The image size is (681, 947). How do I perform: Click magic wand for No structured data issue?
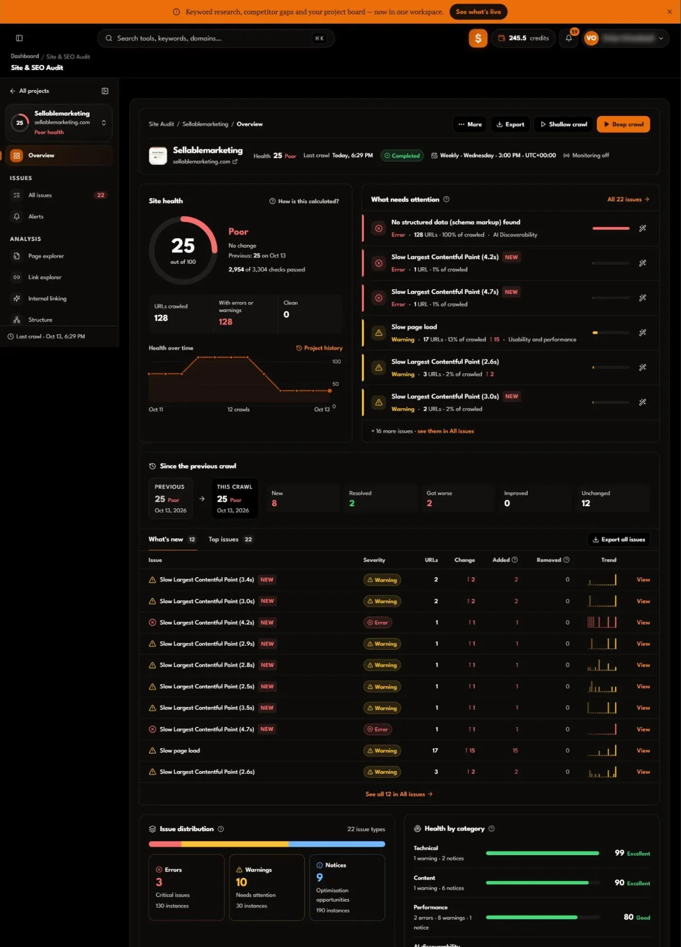click(x=642, y=228)
